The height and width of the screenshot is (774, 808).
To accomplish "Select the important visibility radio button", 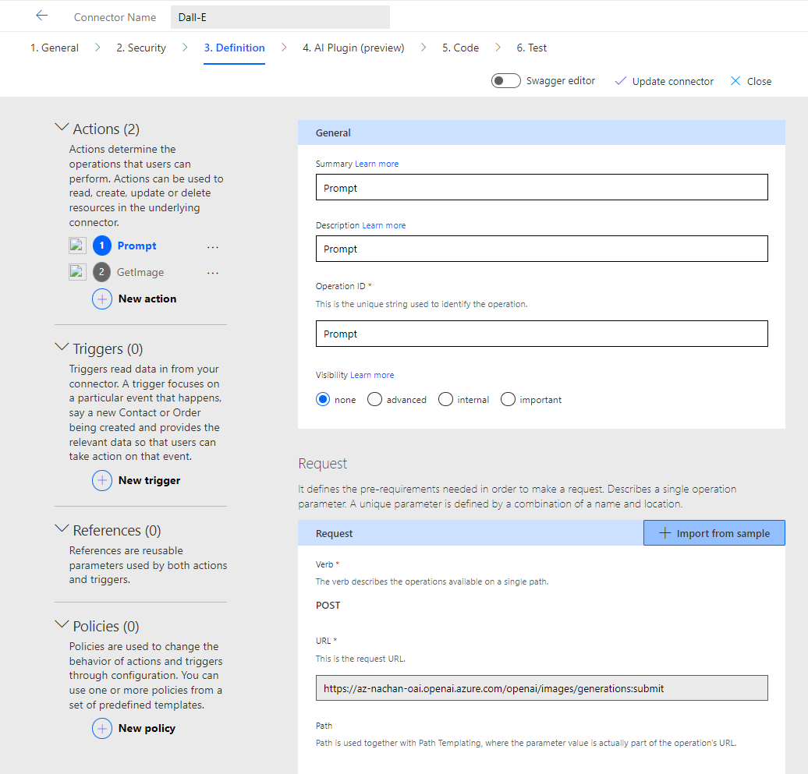I will [509, 399].
